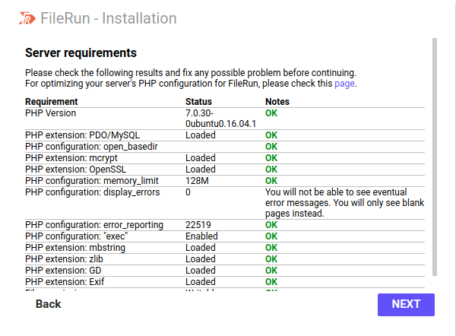Click the '0' status of display_errors
Viewport: 456px width, 336px height.
pyautogui.click(x=188, y=192)
